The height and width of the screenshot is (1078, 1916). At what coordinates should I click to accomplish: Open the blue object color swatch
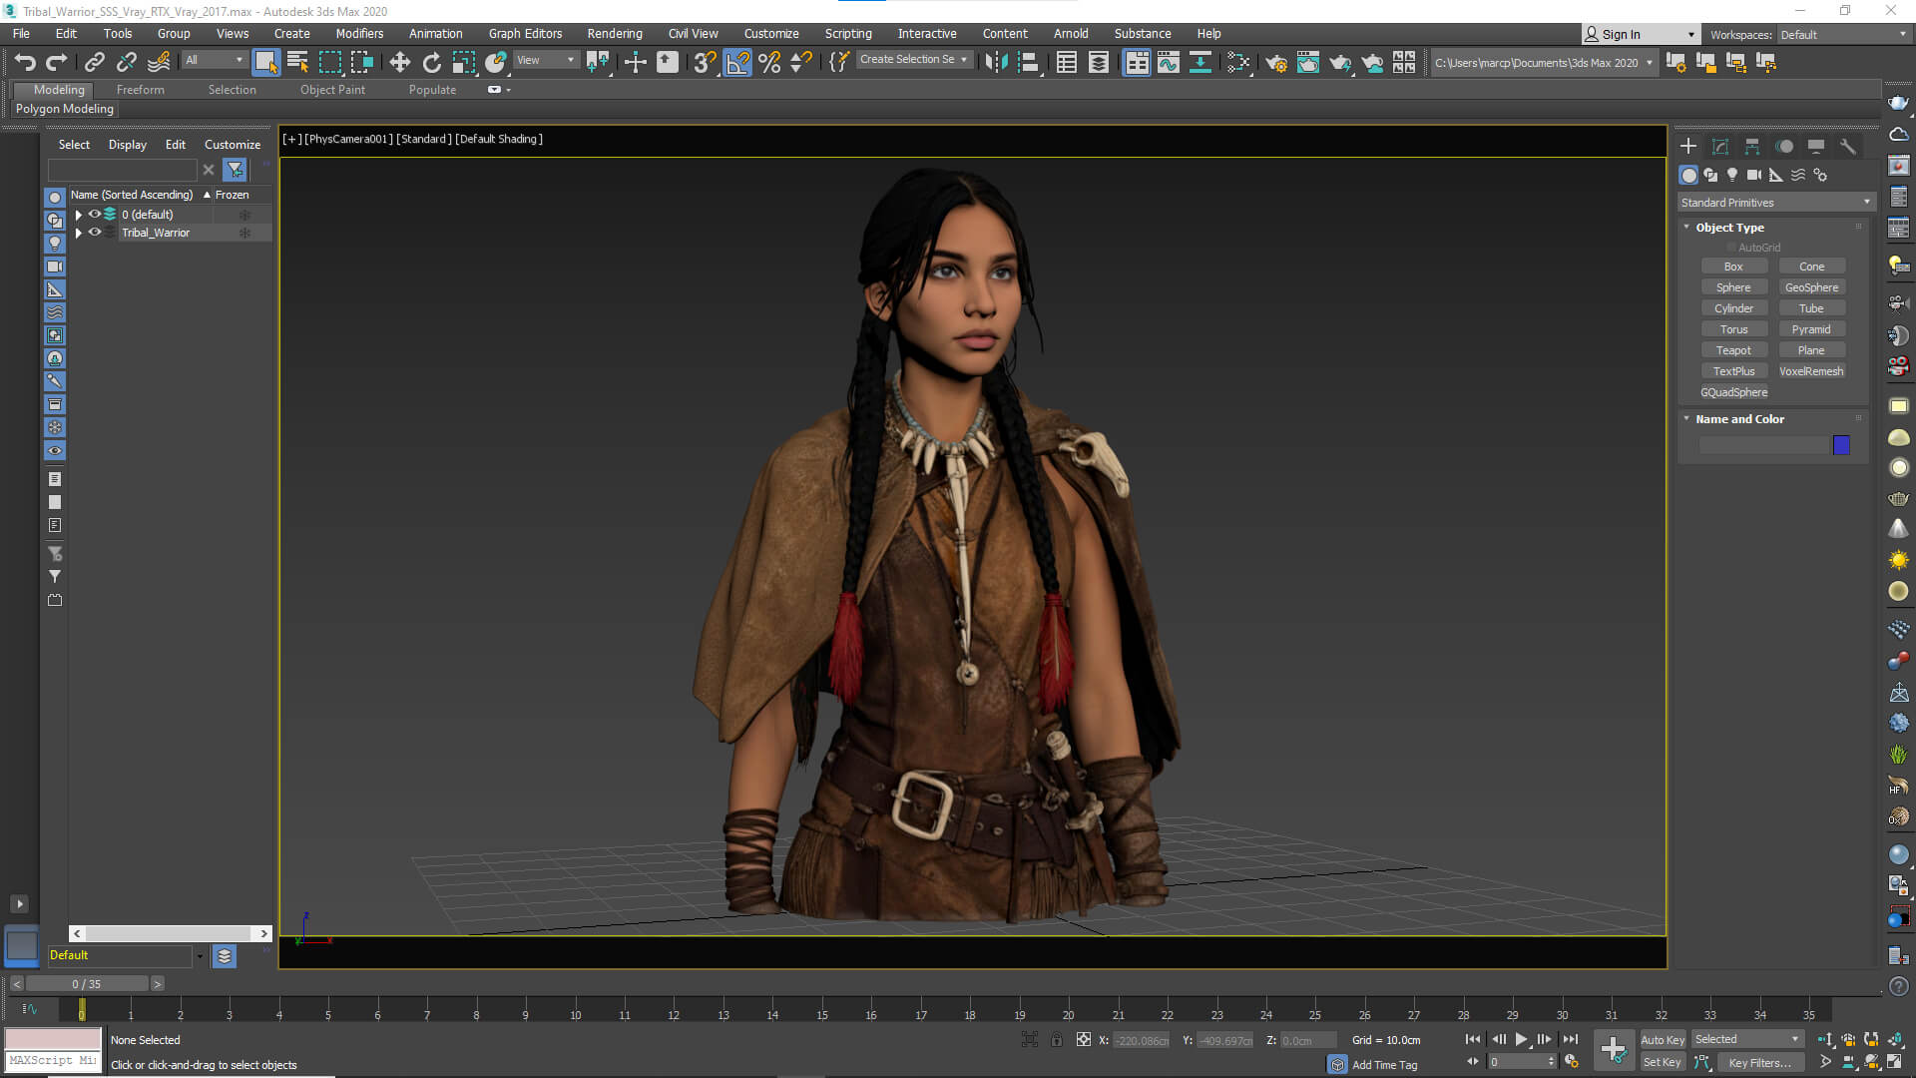pyautogui.click(x=1842, y=445)
